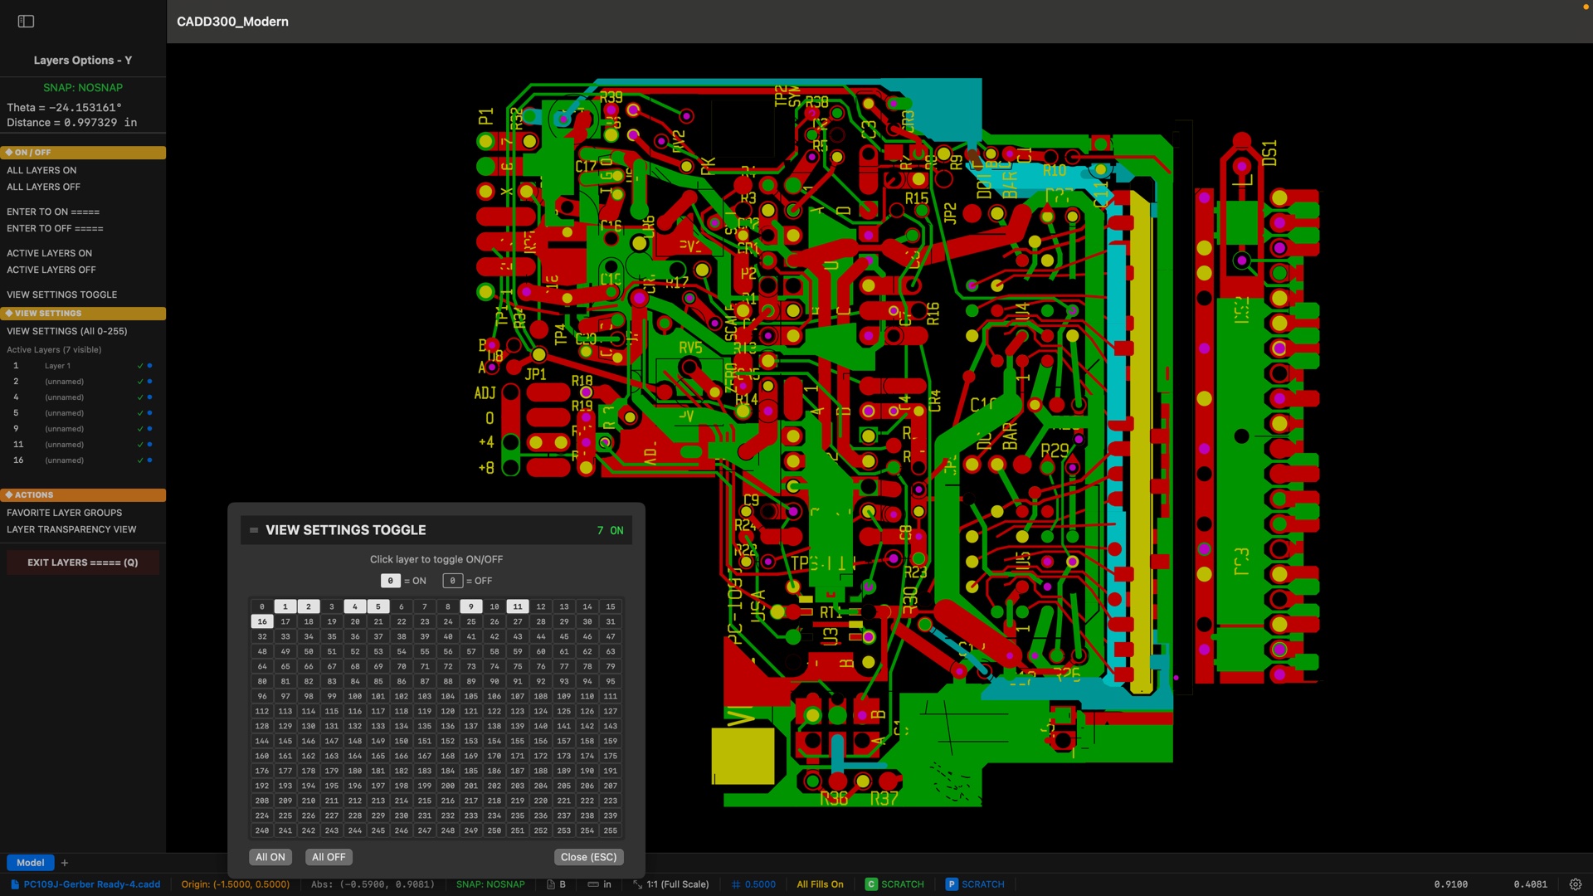Toggle layer 11 off in grid
The width and height of the screenshot is (1593, 896).
click(x=518, y=606)
